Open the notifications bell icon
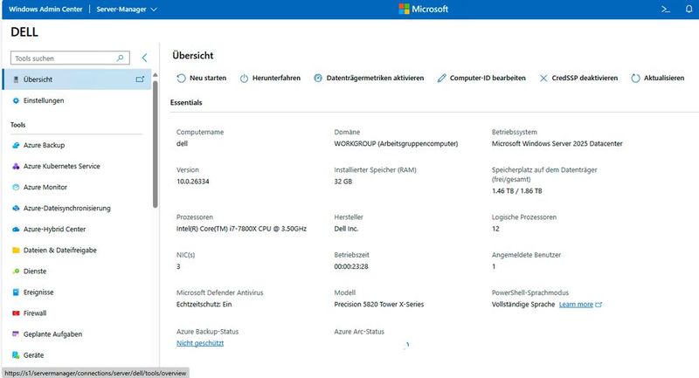This screenshot has height=378, width=699. 689,9
